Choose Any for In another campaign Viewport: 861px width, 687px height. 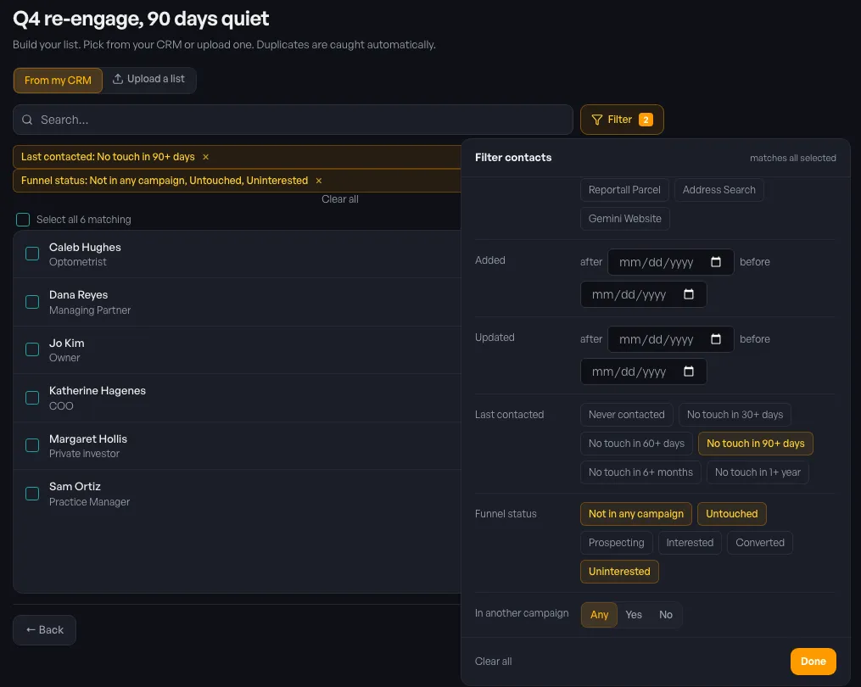pyautogui.click(x=599, y=615)
